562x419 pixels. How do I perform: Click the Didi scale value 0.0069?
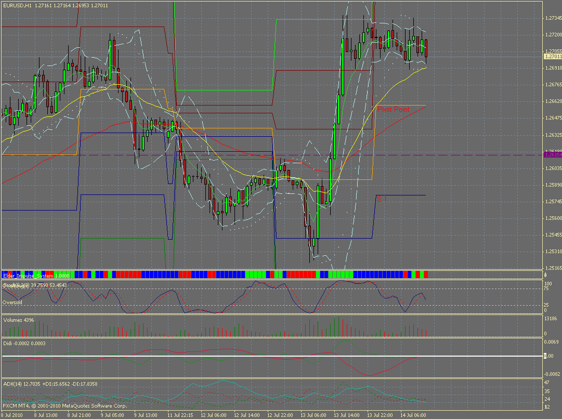(x=552, y=342)
